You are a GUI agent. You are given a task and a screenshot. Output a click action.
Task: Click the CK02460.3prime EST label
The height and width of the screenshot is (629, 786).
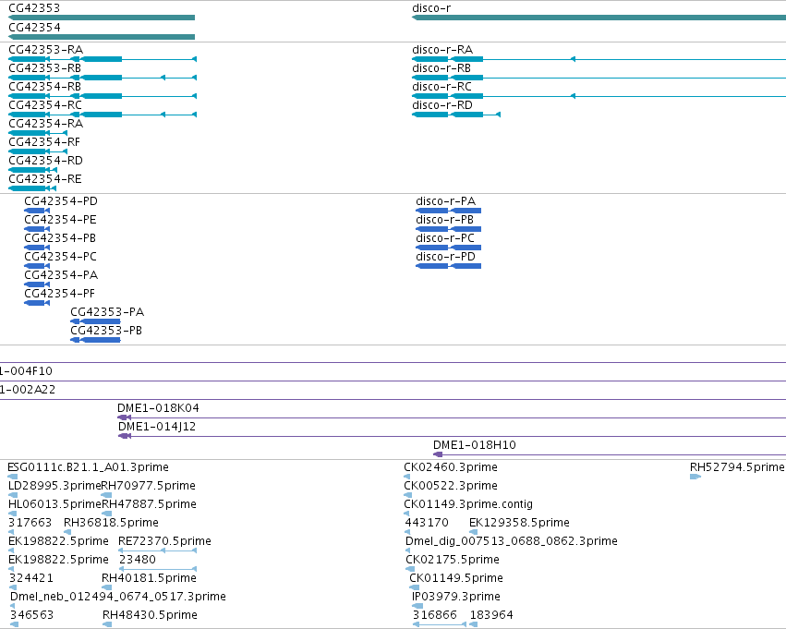[x=451, y=467]
